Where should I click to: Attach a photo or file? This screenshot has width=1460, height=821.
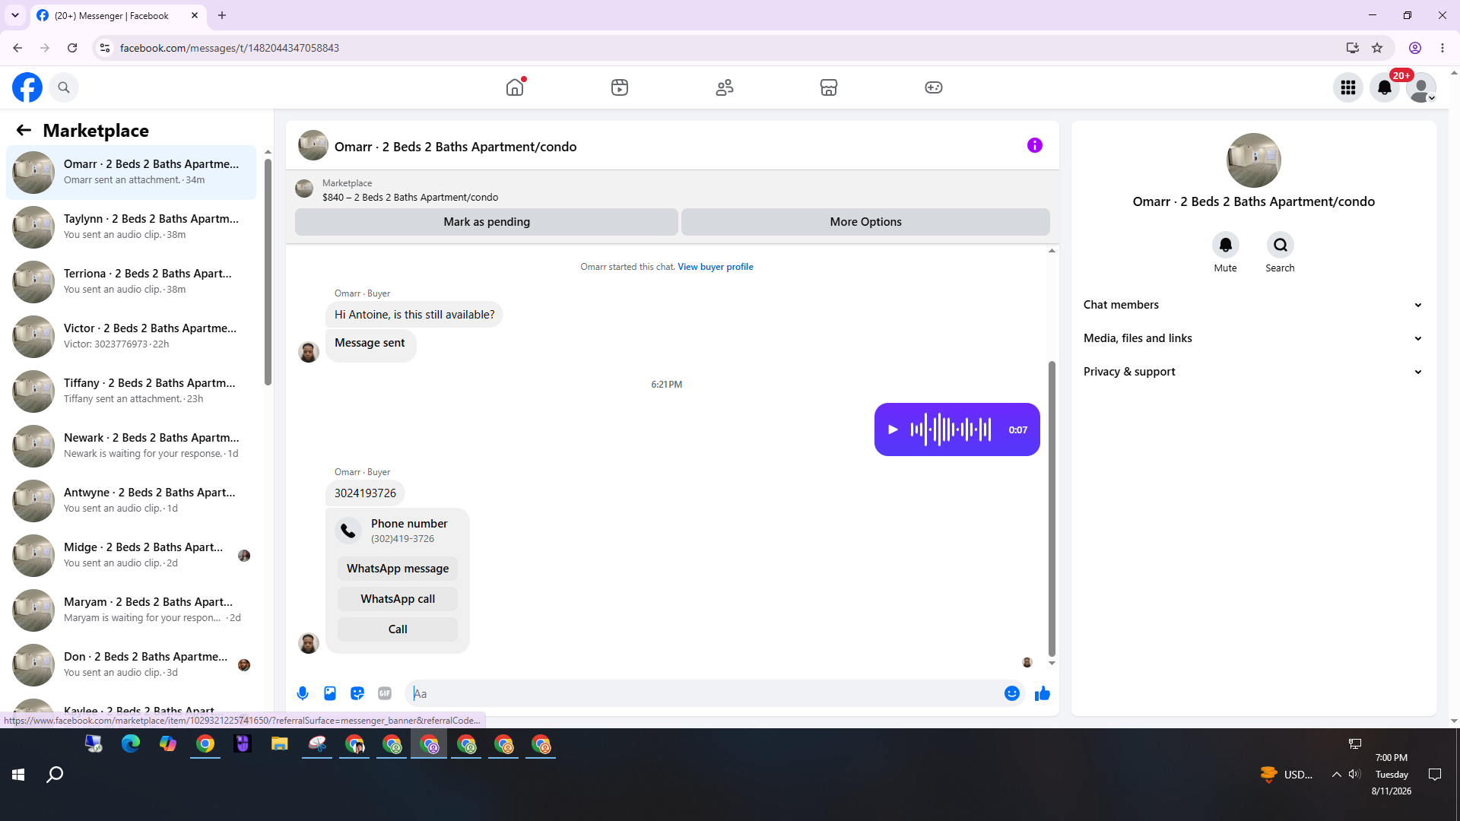(330, 693)
